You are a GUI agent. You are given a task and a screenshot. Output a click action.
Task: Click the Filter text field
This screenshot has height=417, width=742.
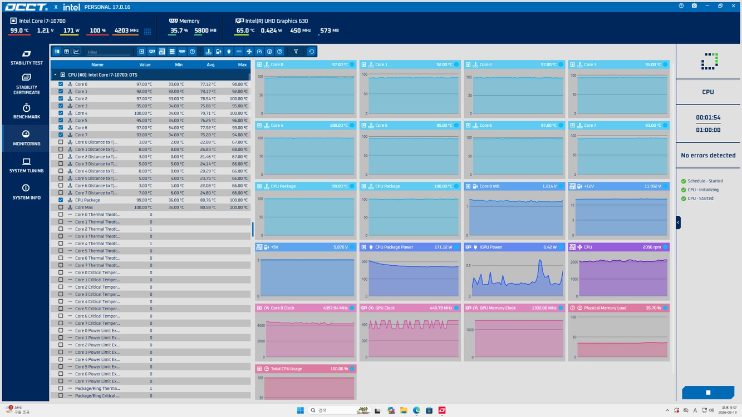point(109,52)
